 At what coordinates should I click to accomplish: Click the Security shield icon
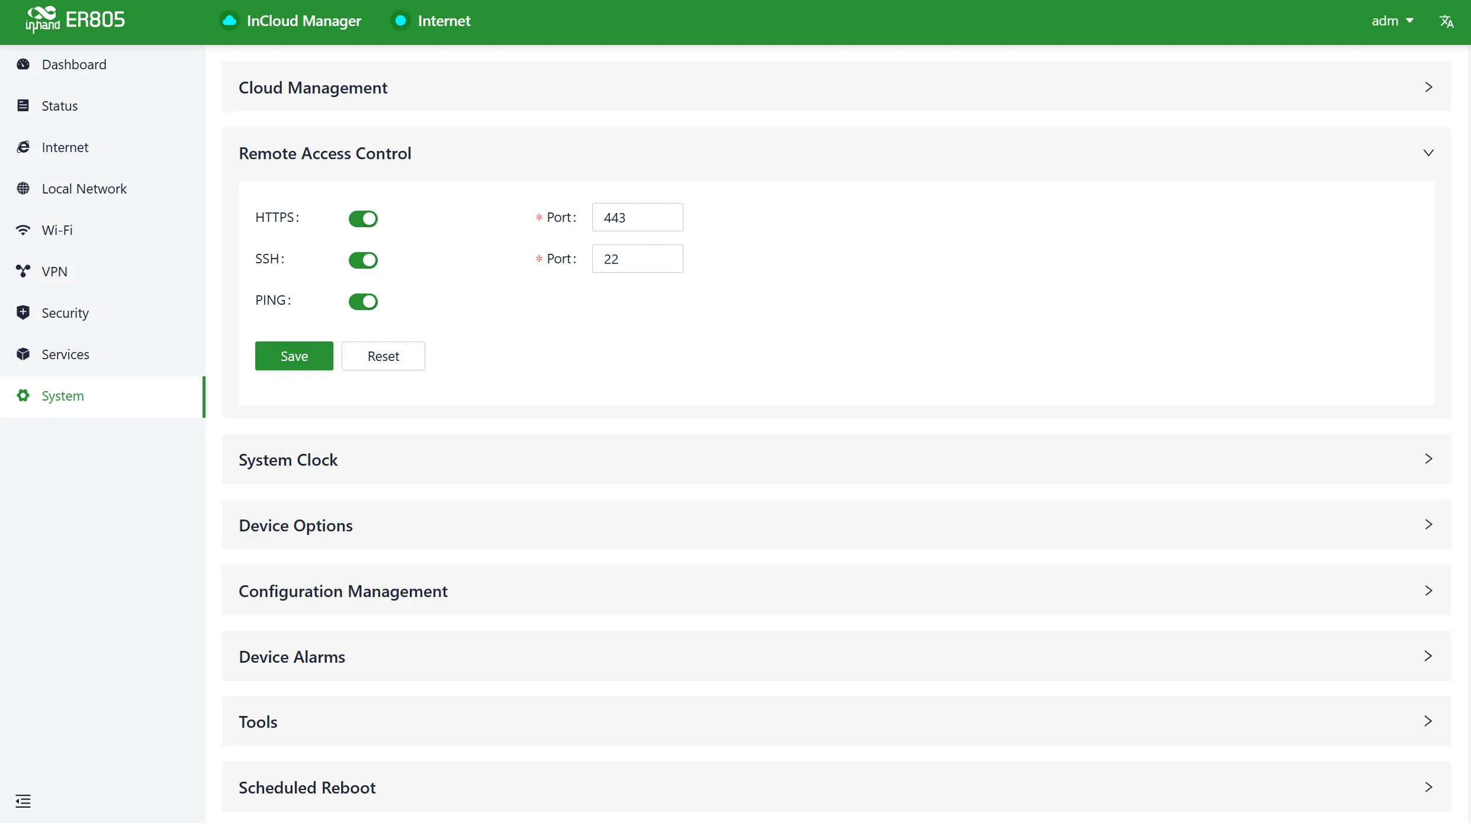click(x=23, y=312)
